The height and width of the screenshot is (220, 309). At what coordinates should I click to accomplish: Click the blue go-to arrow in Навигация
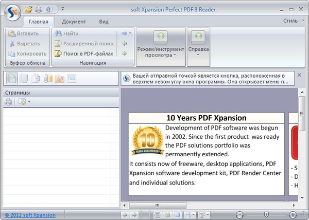pos(124,33)
